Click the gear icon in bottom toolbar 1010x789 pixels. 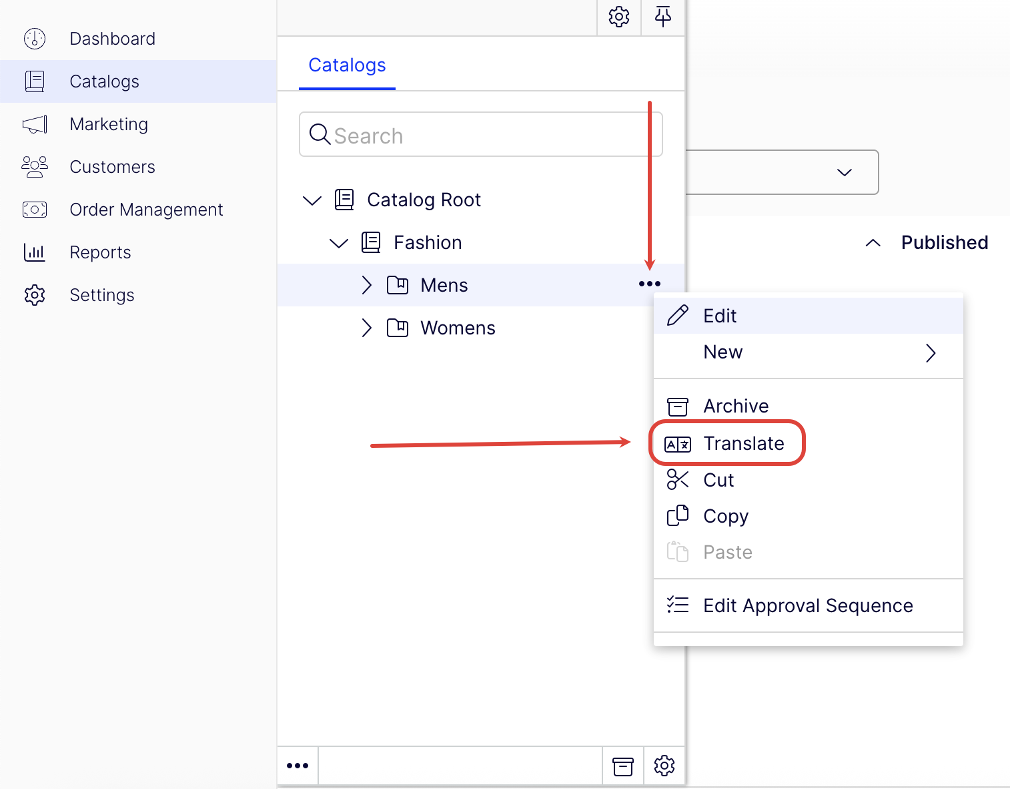664,766
